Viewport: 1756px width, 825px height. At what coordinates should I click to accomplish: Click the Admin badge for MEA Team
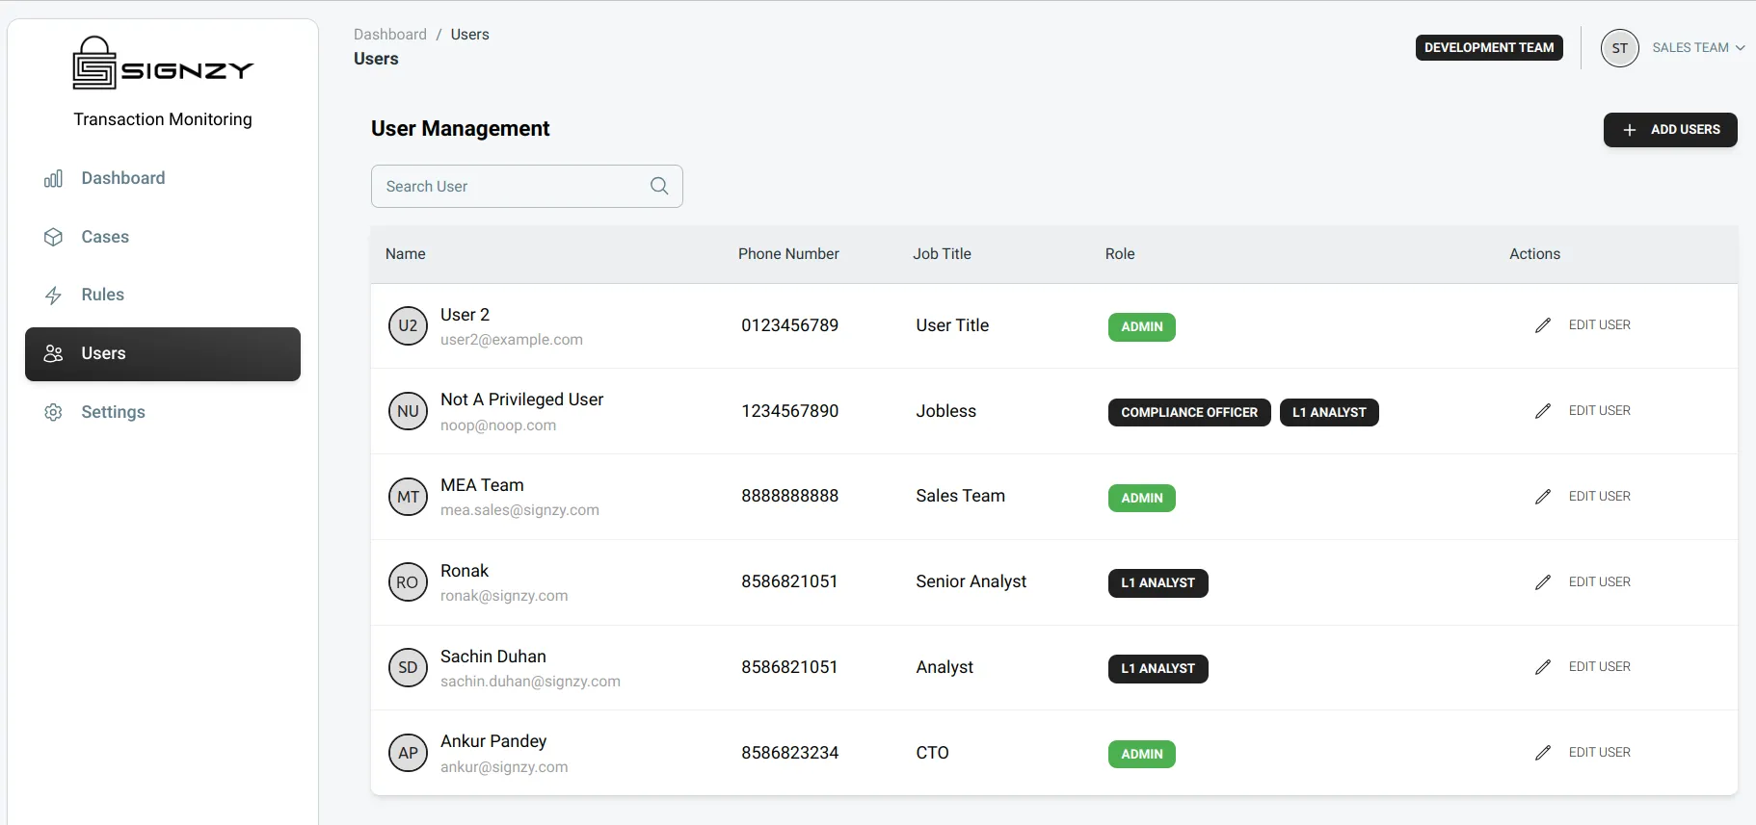[x=1142, y=498]
